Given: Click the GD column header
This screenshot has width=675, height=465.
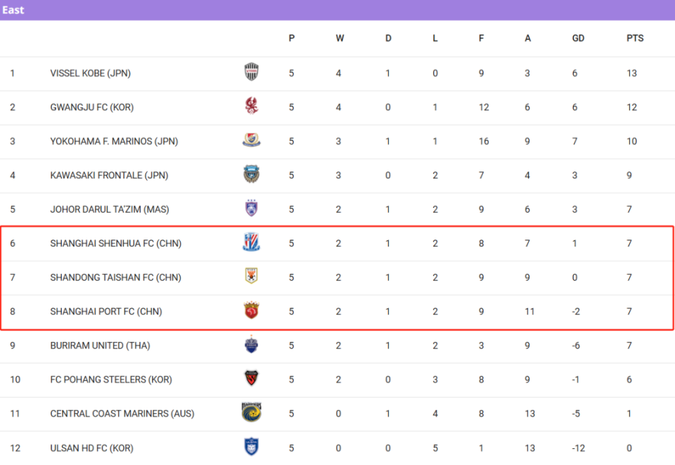Looking at the screenshot, I should [x=578, y=39].
